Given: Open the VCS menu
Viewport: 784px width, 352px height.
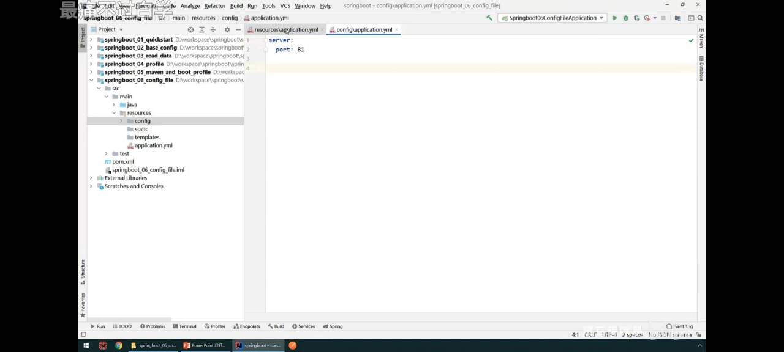Looking at the screenshot, I should pos(285,5).
